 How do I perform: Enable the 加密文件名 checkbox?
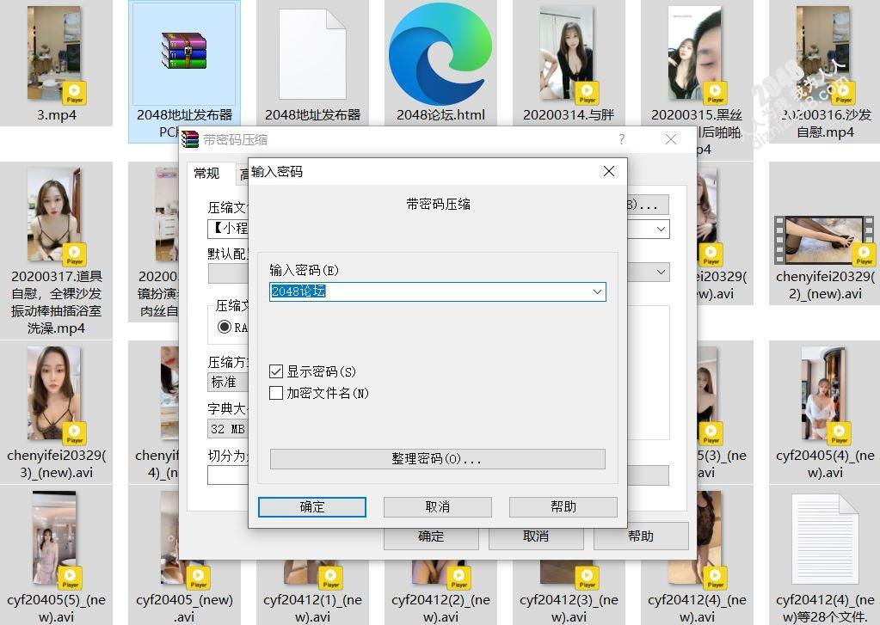pyautogui.click(x=276, y=393)
